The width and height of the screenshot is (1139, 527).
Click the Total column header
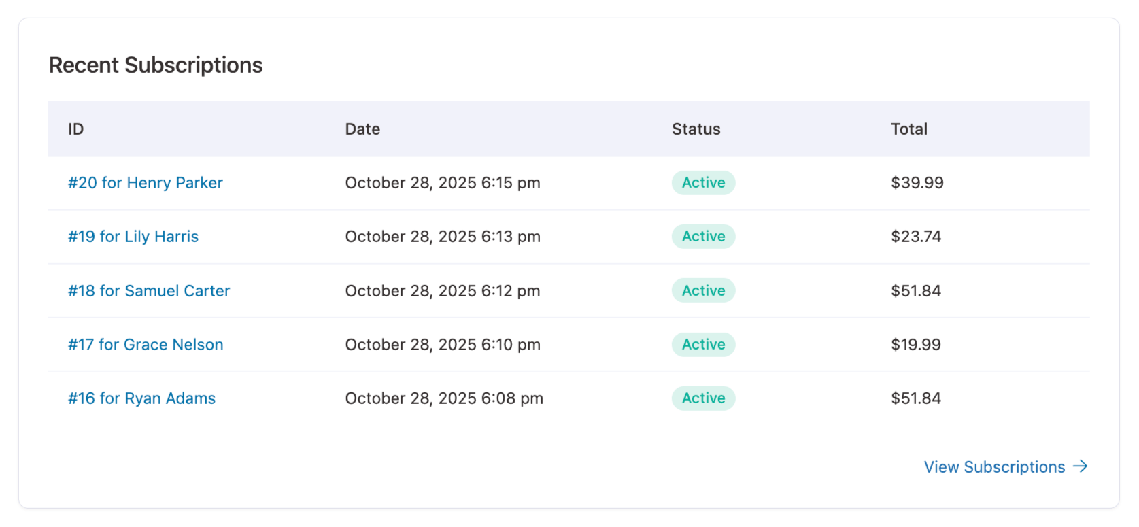pos(908,129)
